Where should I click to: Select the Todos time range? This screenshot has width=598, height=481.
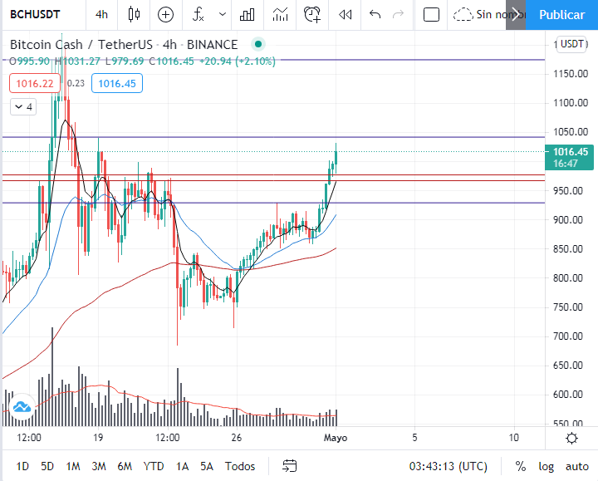240,466
